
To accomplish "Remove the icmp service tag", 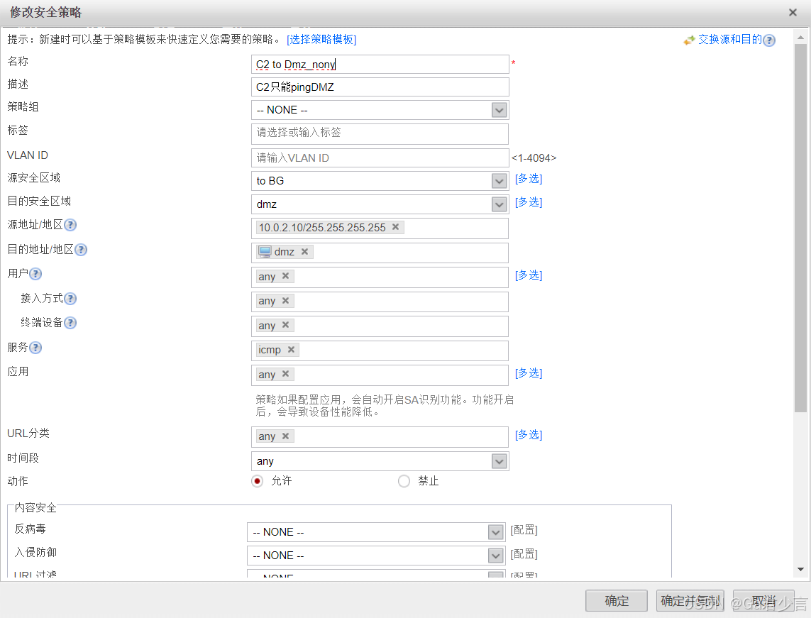I will 291,350.
